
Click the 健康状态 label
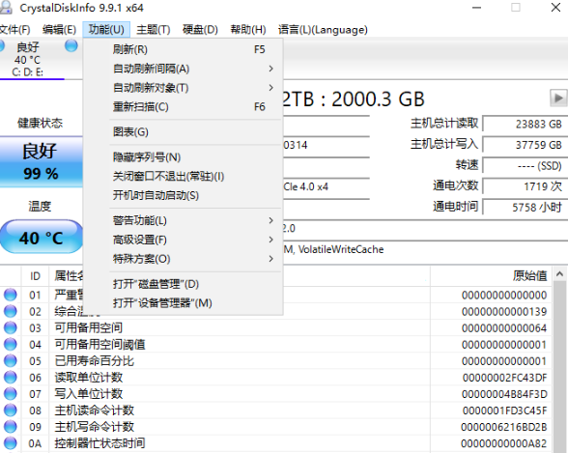click(40, 123)
